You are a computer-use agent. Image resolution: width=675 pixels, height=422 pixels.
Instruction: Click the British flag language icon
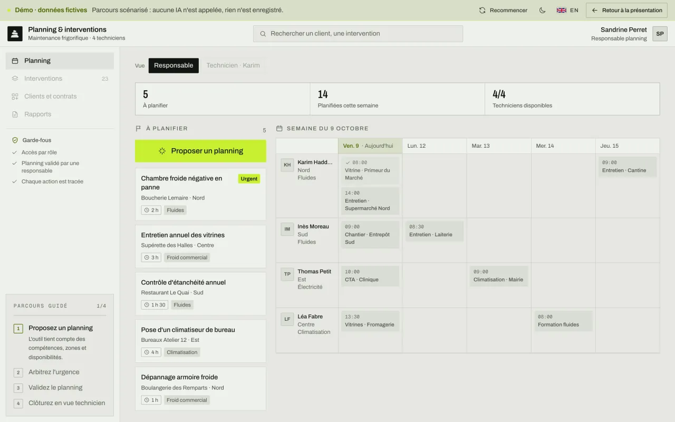click(562, 10)
